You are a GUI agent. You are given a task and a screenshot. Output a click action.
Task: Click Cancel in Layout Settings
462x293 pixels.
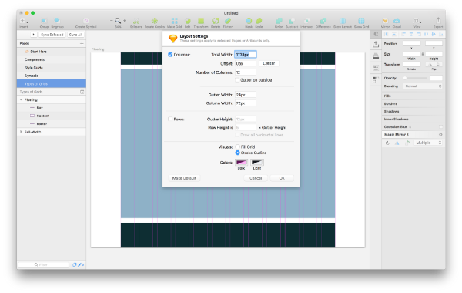(x=256, y=178)
